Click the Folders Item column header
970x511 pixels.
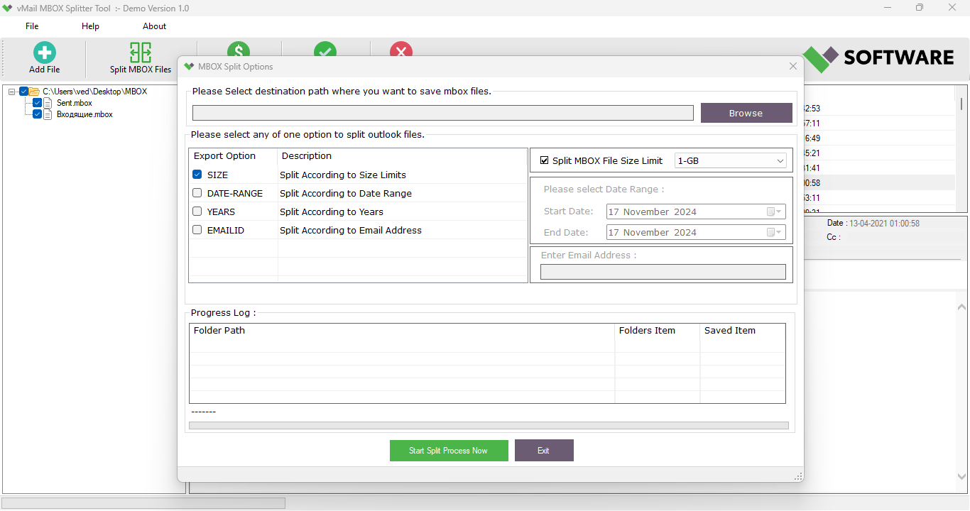pos(647,331)
